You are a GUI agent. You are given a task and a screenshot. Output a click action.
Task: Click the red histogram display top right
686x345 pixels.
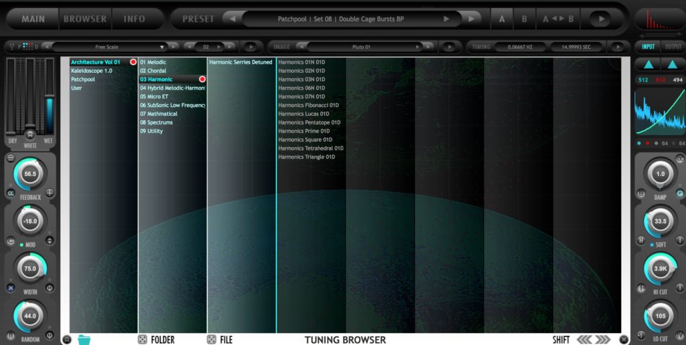pyautogui.click(x=660, y=19)
